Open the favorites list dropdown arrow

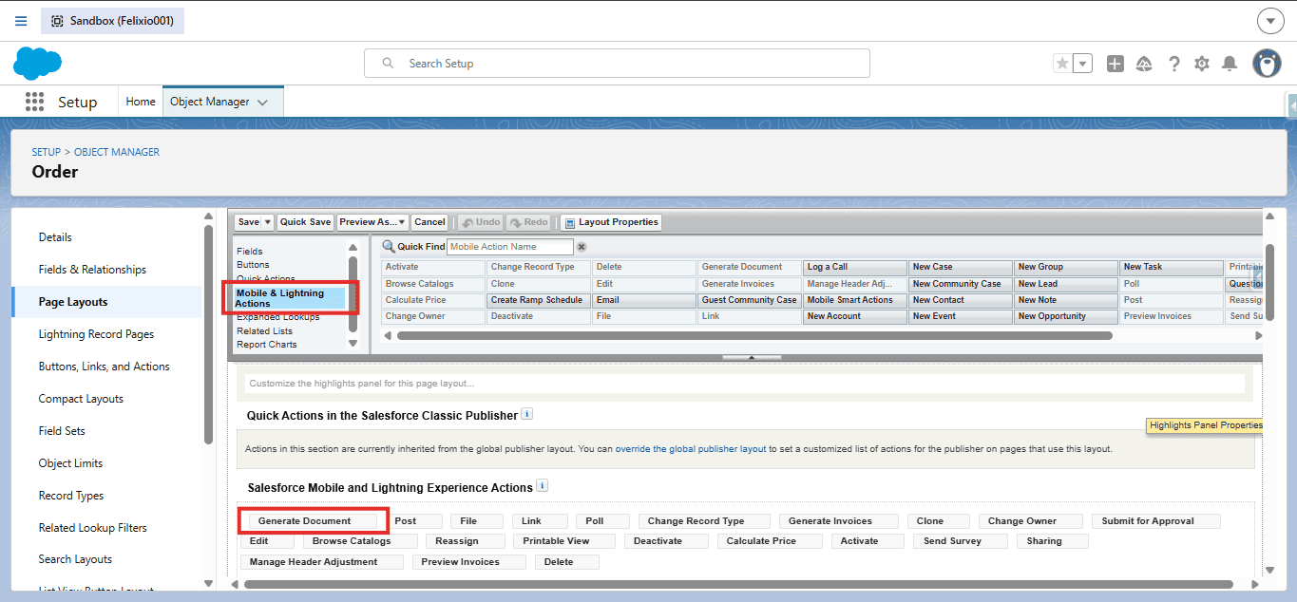[x=1083, y=64]
